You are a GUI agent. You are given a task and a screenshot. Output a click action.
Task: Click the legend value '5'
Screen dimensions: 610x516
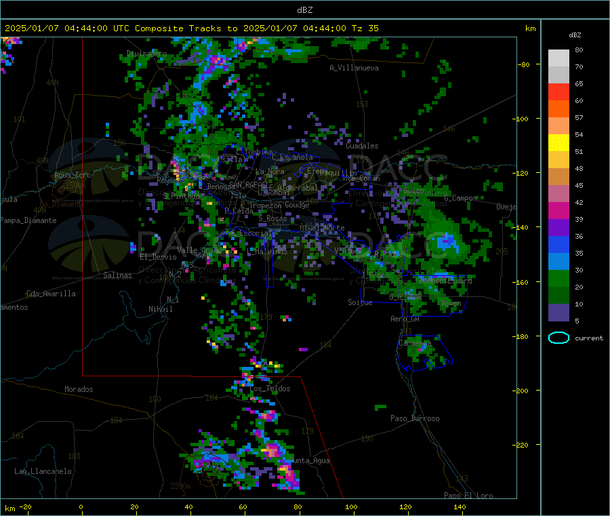577,321
